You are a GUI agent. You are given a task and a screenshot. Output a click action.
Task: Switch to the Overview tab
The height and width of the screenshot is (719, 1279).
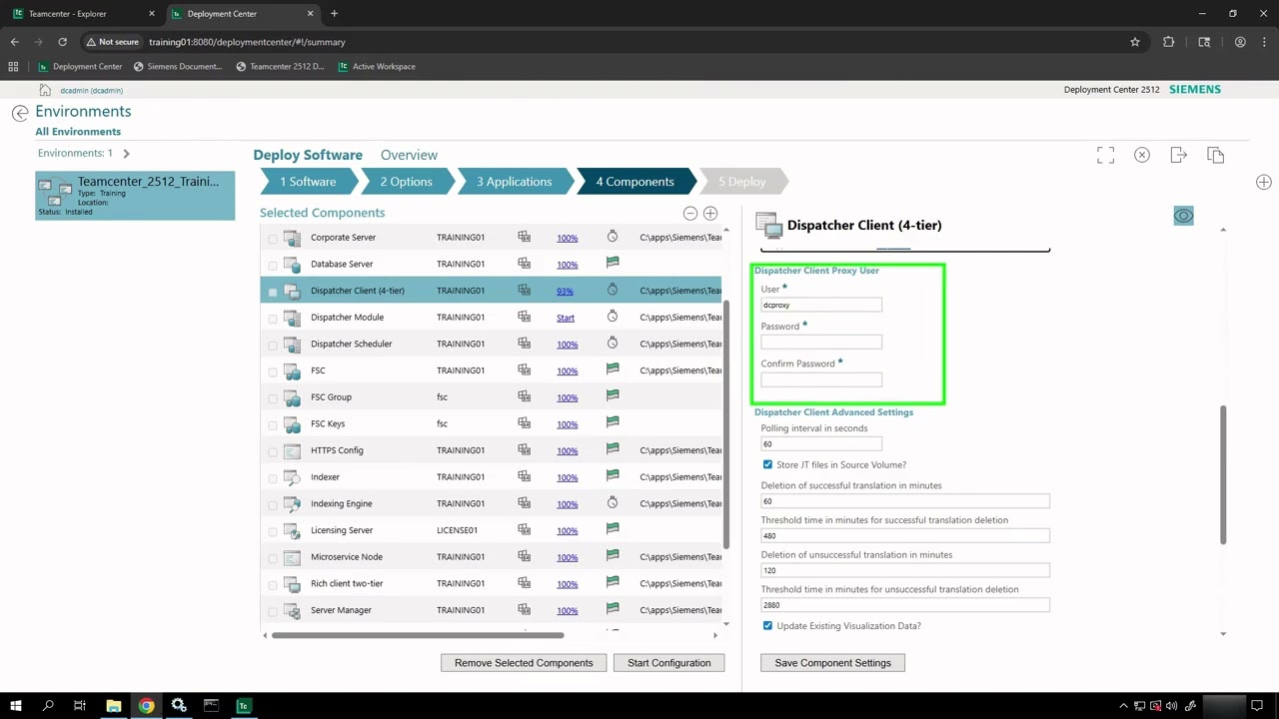pyautogui.click(x=409, y=155)
